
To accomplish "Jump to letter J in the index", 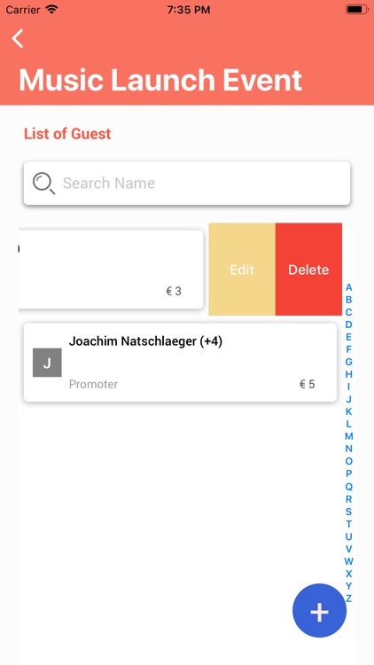I will 348,399.
